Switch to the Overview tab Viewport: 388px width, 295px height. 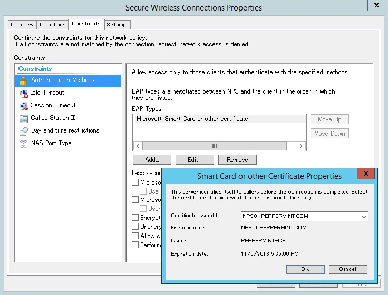pos(22,24)
